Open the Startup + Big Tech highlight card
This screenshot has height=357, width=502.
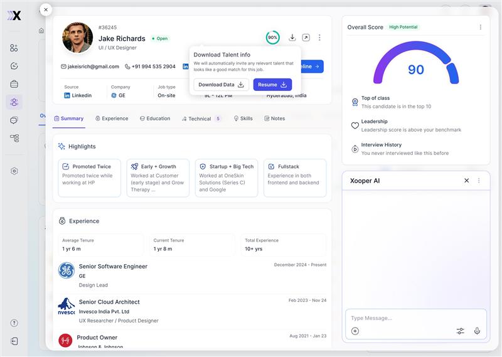click(227, 178)
